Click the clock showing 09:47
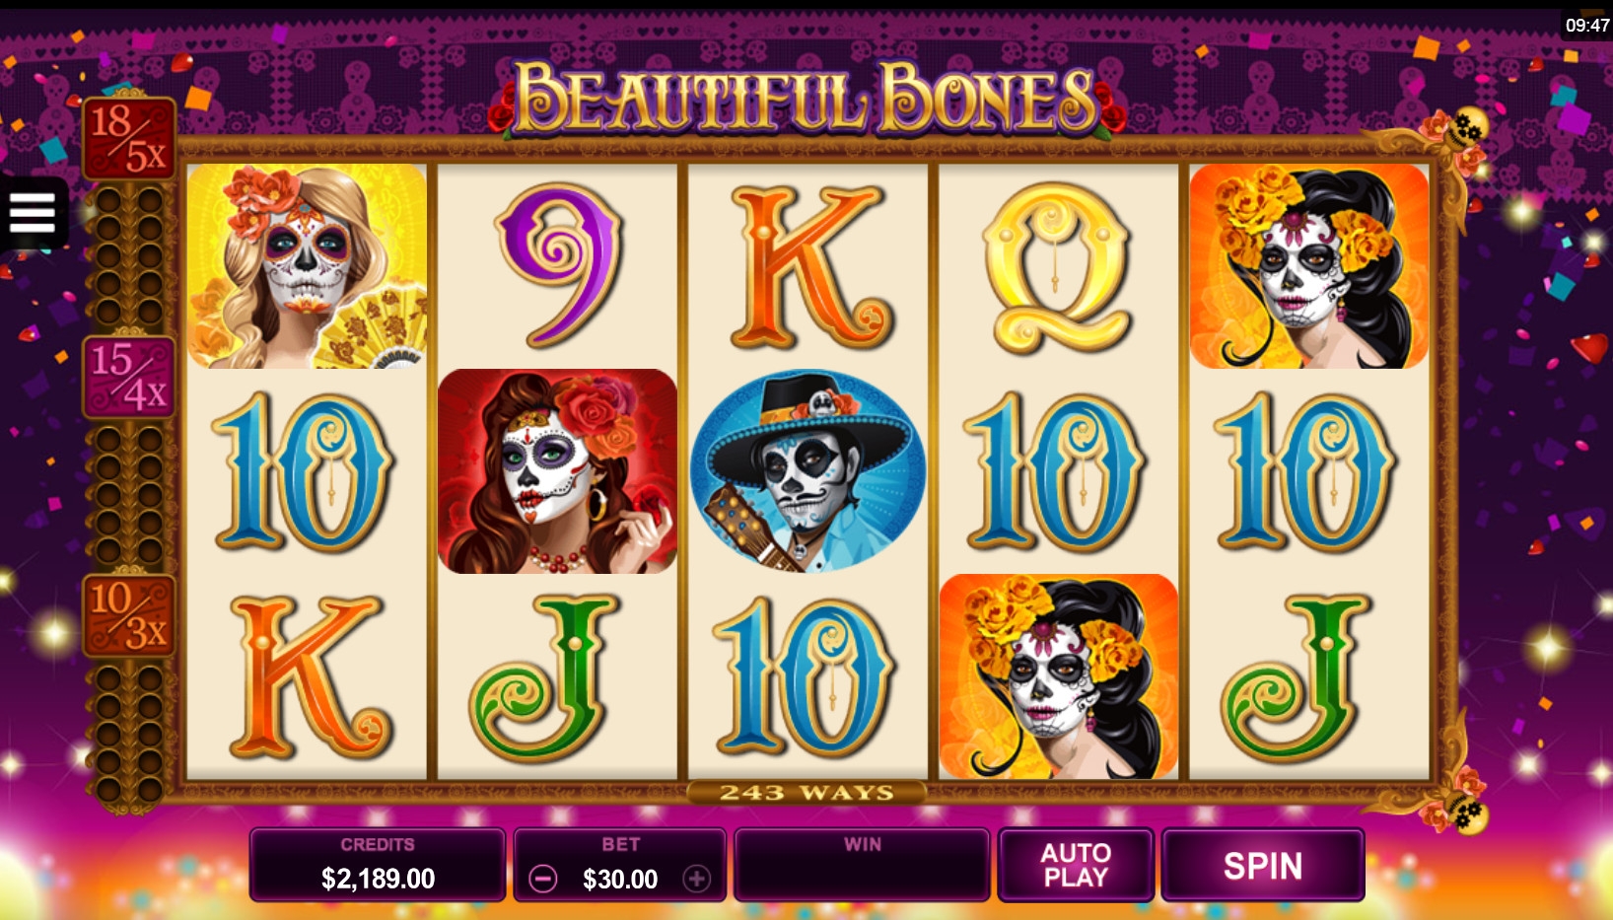This screenshot has height=920, width=1613. coord(1587,26)
